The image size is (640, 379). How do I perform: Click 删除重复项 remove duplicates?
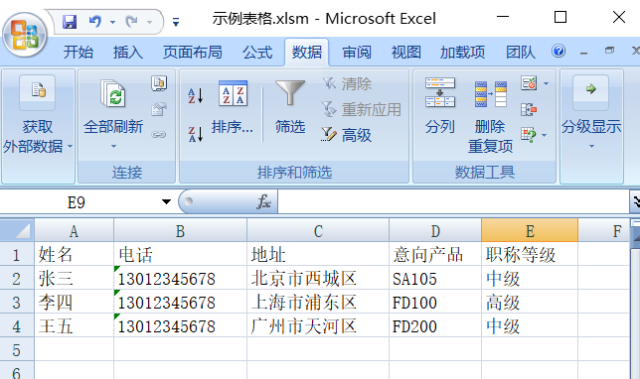pos(490,116)
